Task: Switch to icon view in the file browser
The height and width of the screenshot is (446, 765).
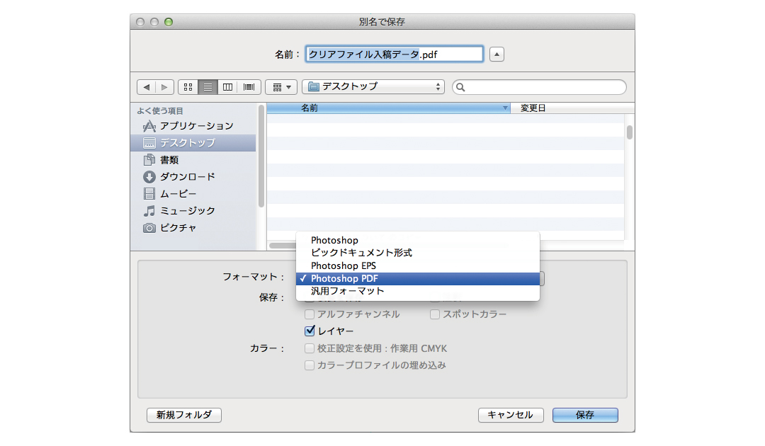Action: pos(188,86)
